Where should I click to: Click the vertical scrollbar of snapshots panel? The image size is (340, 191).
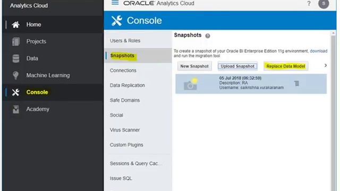333,113
